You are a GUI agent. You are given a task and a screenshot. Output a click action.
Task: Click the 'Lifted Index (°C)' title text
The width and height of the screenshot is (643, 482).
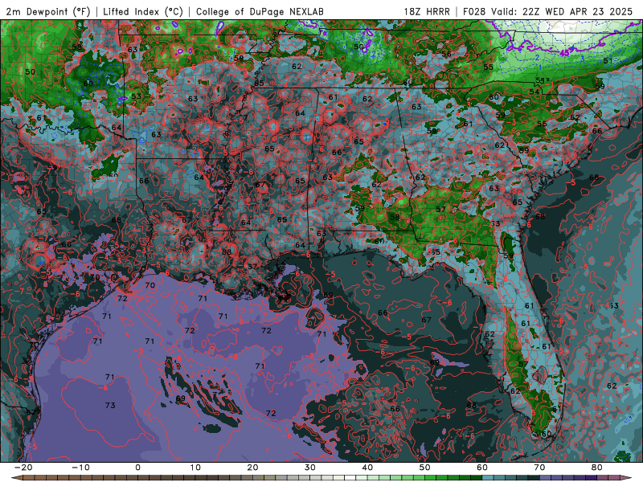point(143,11)
